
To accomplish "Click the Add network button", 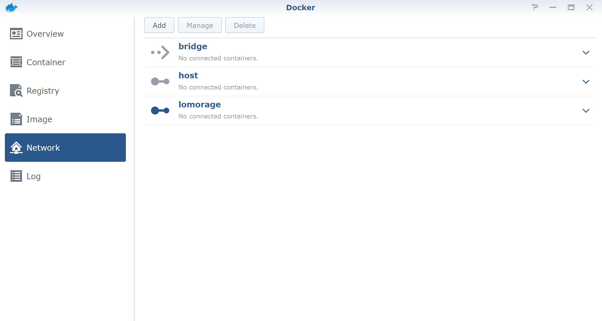I will click(159, 25).
